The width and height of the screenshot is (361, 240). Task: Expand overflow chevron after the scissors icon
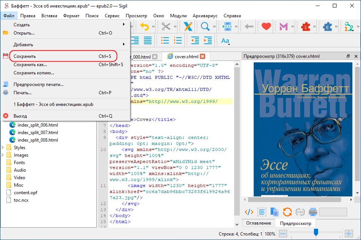pos(175,27)
